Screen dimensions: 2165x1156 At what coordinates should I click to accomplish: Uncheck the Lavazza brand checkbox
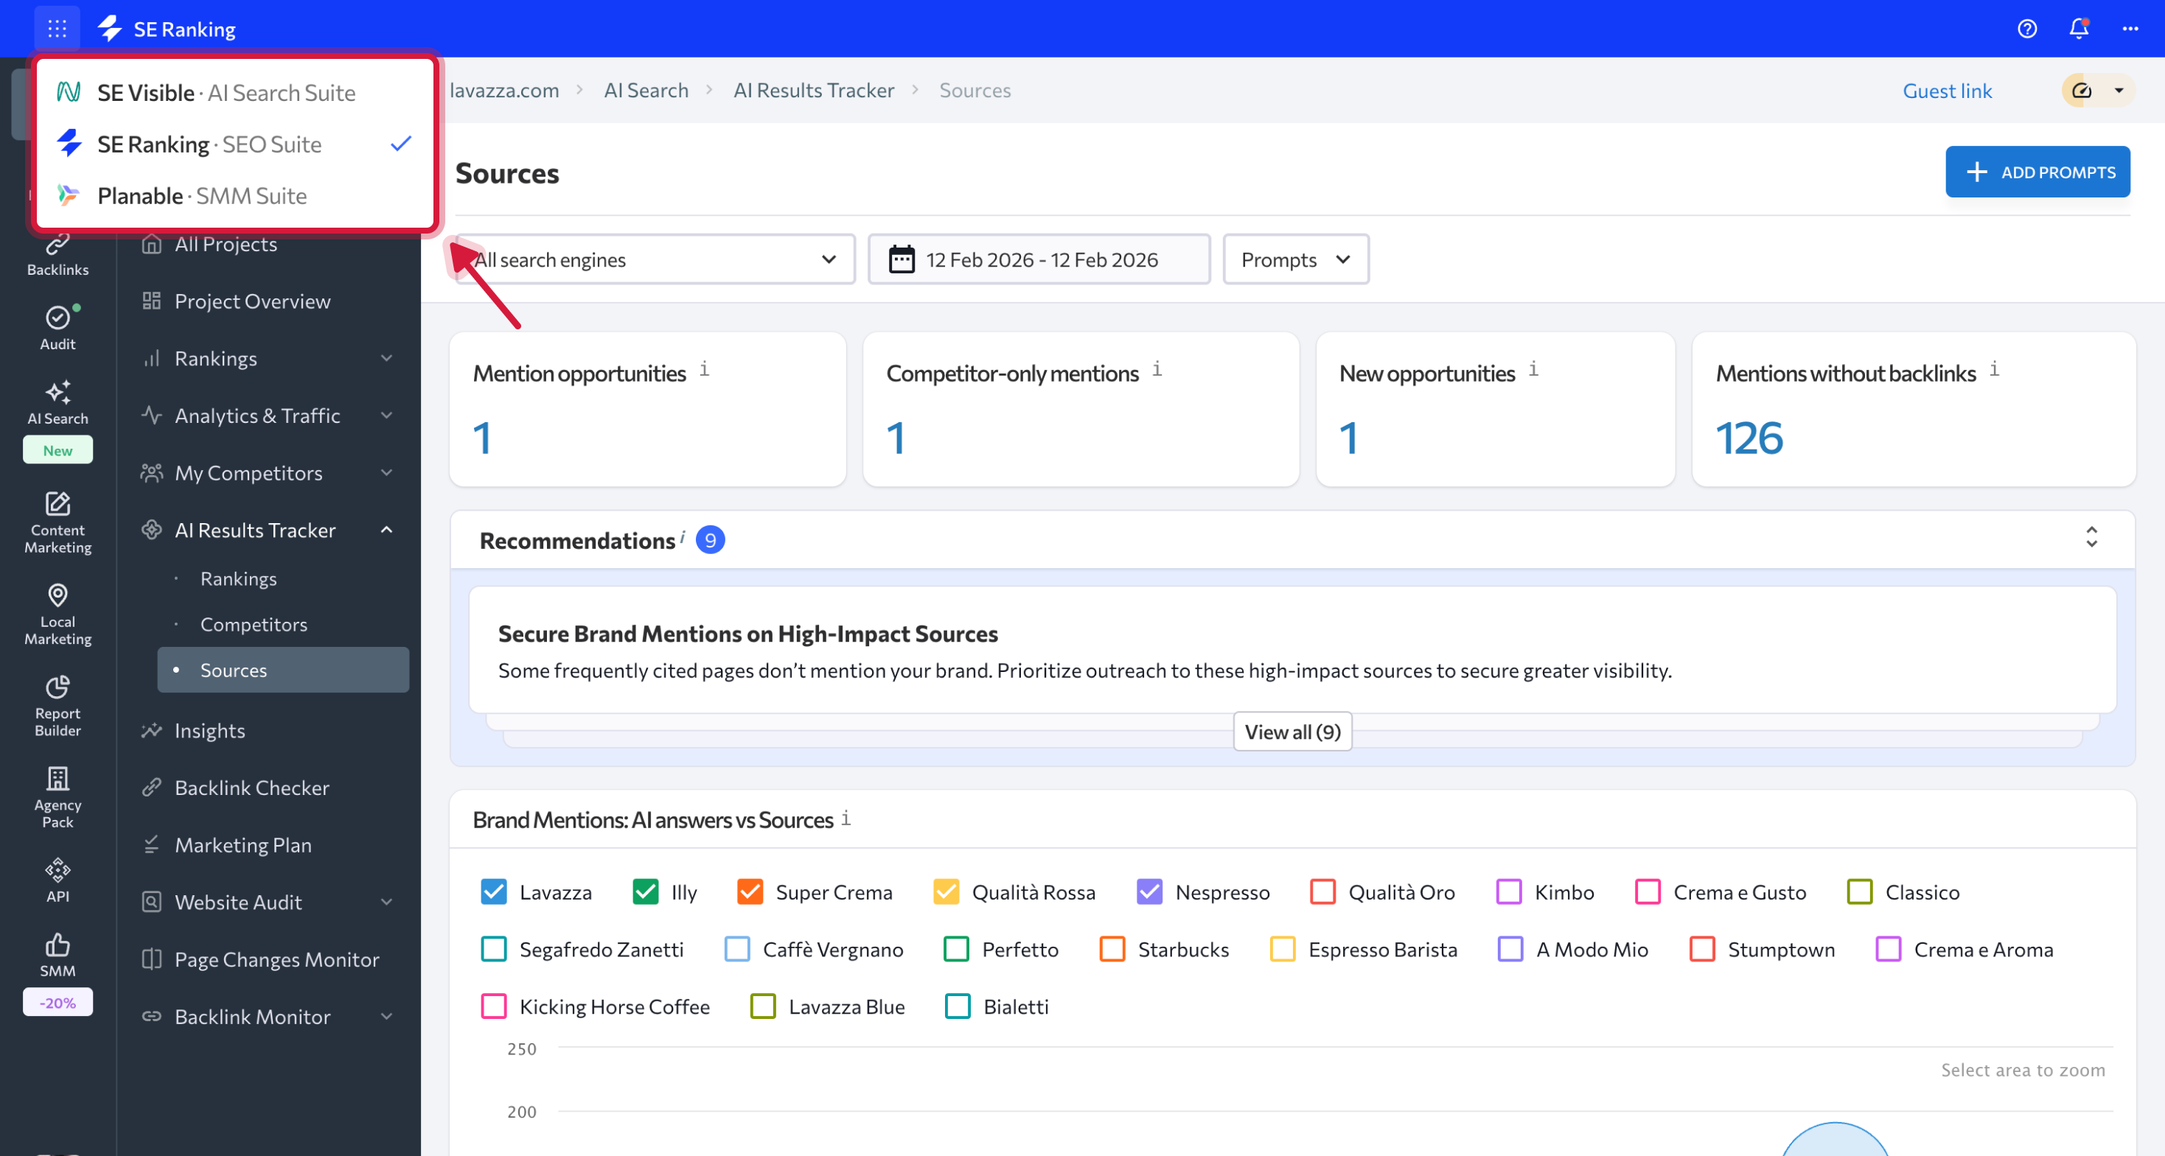click(x=493, y=891)
